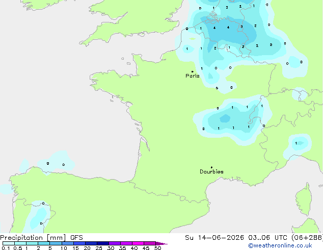Screen dimensions: 323x250
Task: Click the '10' legend scale number
Action: 64,248
